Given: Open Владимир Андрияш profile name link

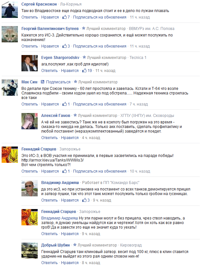Looking at the screenshot, I should click(60, 183).
